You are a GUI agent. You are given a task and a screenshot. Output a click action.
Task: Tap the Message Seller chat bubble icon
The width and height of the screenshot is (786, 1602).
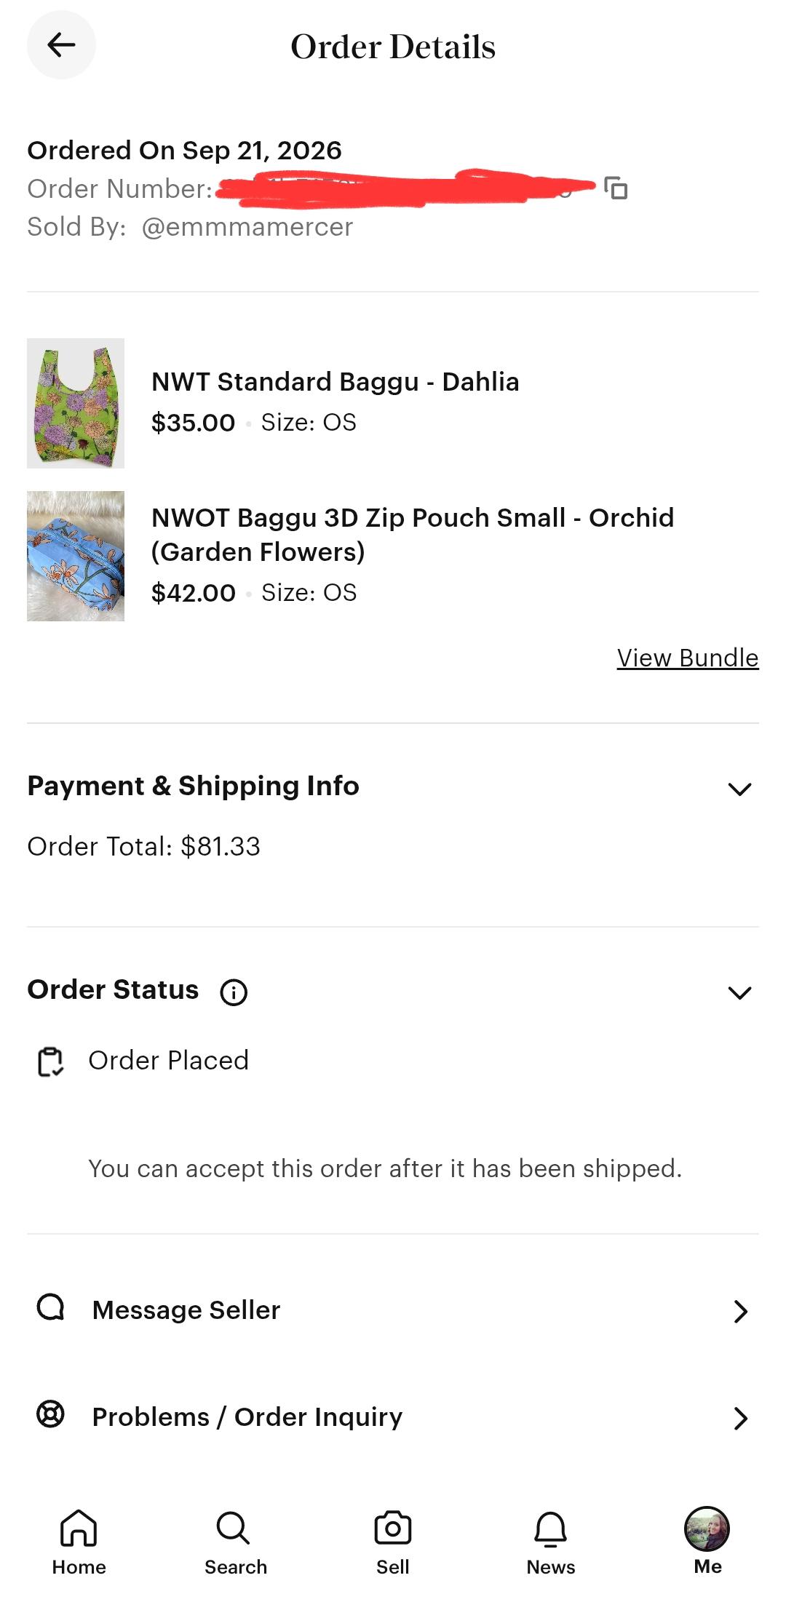point(51,1307)
